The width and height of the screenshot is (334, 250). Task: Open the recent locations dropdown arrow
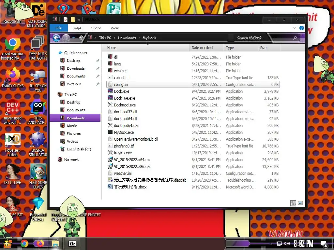coord(73,38)
